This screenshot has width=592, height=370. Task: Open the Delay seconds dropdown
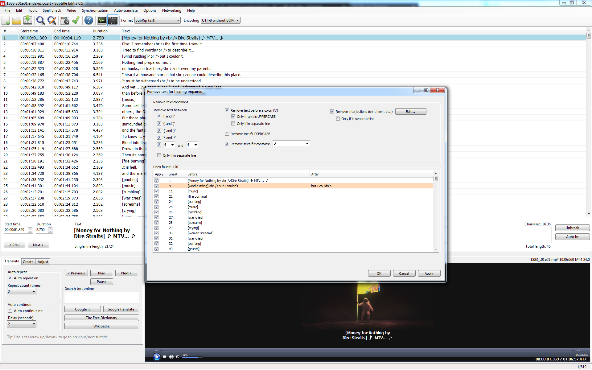tap(21, 324)
